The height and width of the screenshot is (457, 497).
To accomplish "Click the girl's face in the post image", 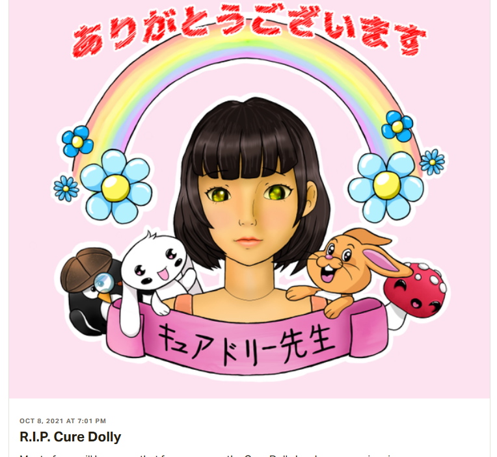I will click(x=248, y=215).
